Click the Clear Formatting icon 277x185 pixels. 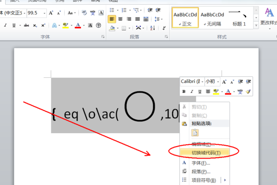[84, 13]
